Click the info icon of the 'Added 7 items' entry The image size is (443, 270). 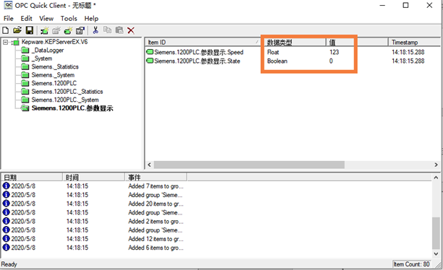click(x=6, y=186)
